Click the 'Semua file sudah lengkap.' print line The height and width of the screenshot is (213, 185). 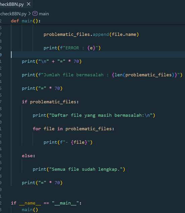point(79,169)
